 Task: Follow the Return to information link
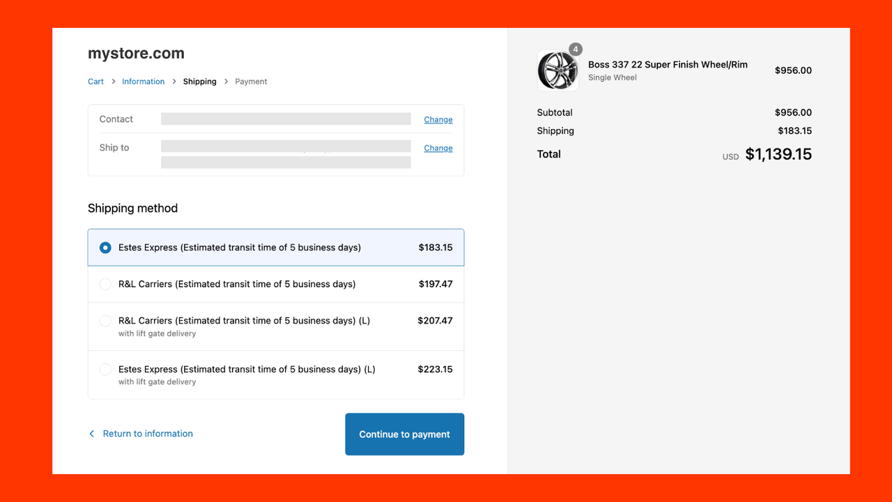tap(148, 434)
